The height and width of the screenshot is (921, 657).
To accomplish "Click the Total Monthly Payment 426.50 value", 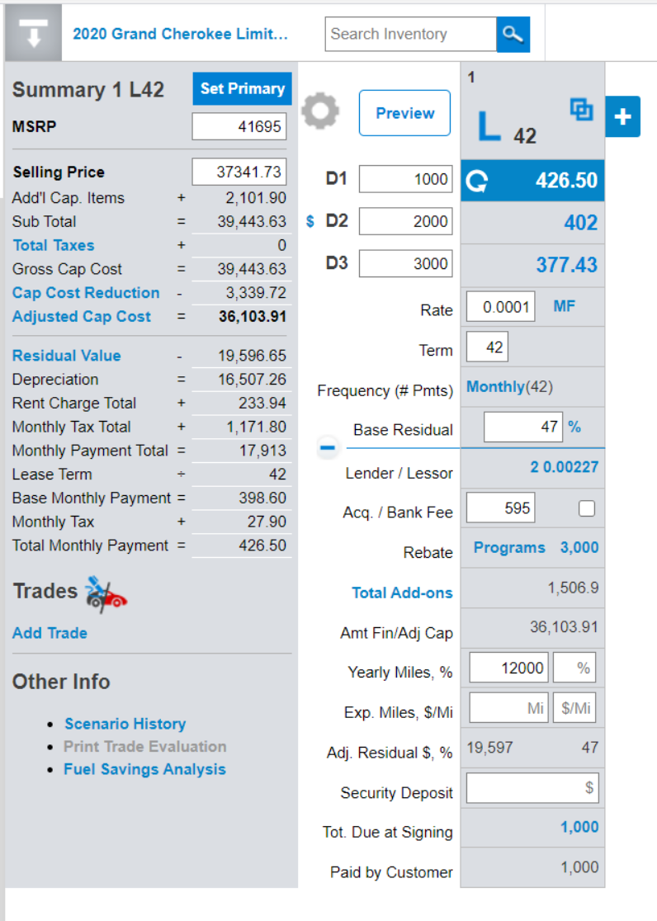I will (262, 545).
